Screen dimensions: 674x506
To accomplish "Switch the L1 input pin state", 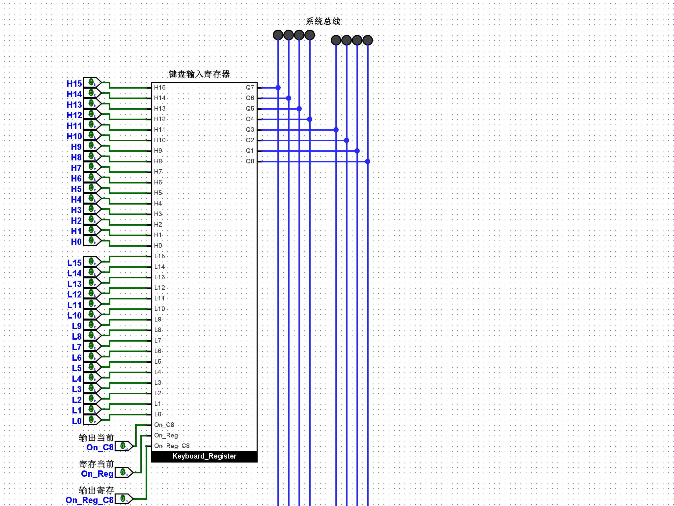I will click(x=92, y=409).
